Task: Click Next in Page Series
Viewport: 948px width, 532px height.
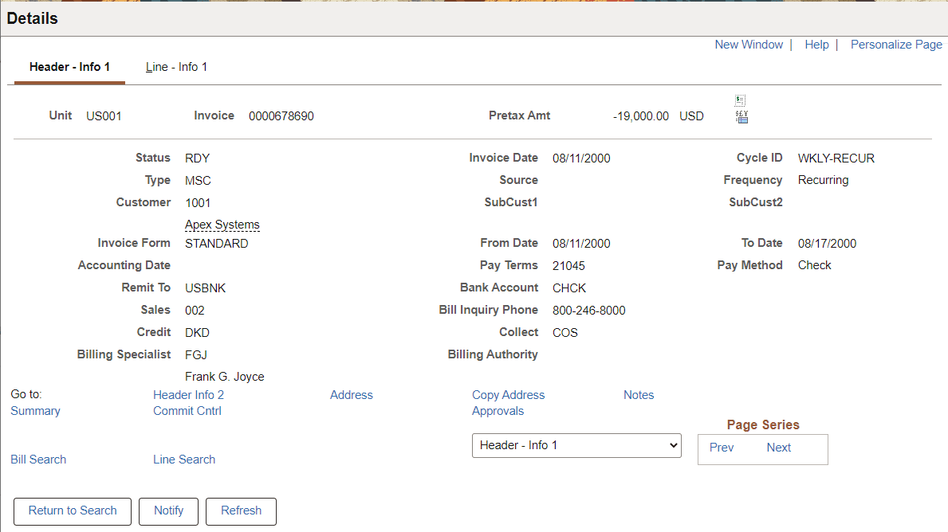Action: (x=778, y=447)
